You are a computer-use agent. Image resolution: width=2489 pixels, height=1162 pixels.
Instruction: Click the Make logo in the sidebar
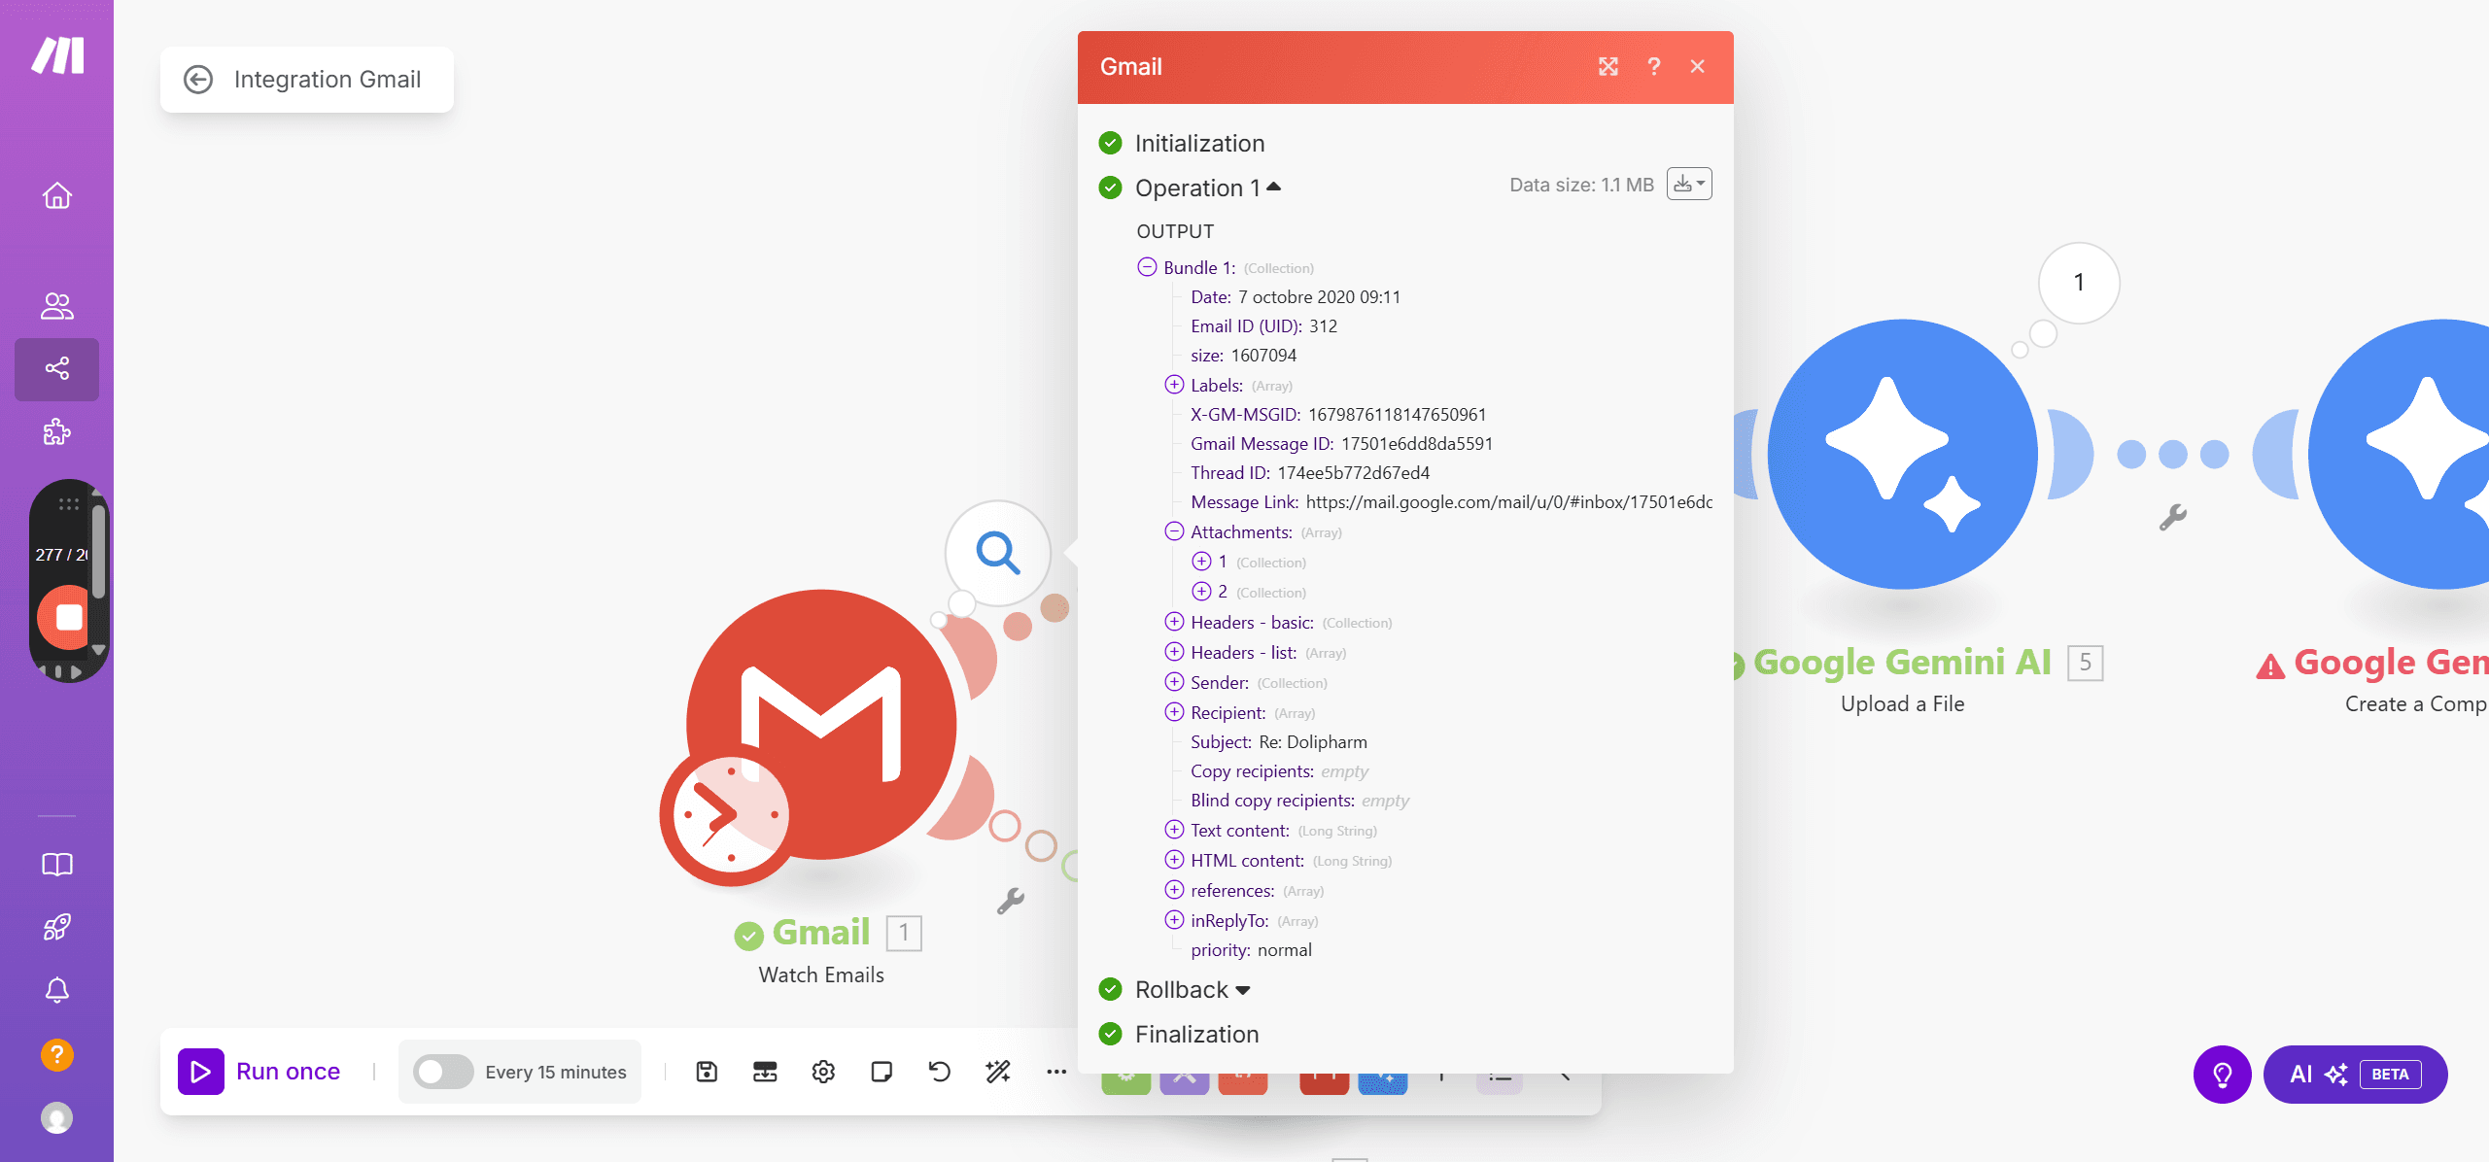coord(57,55)
